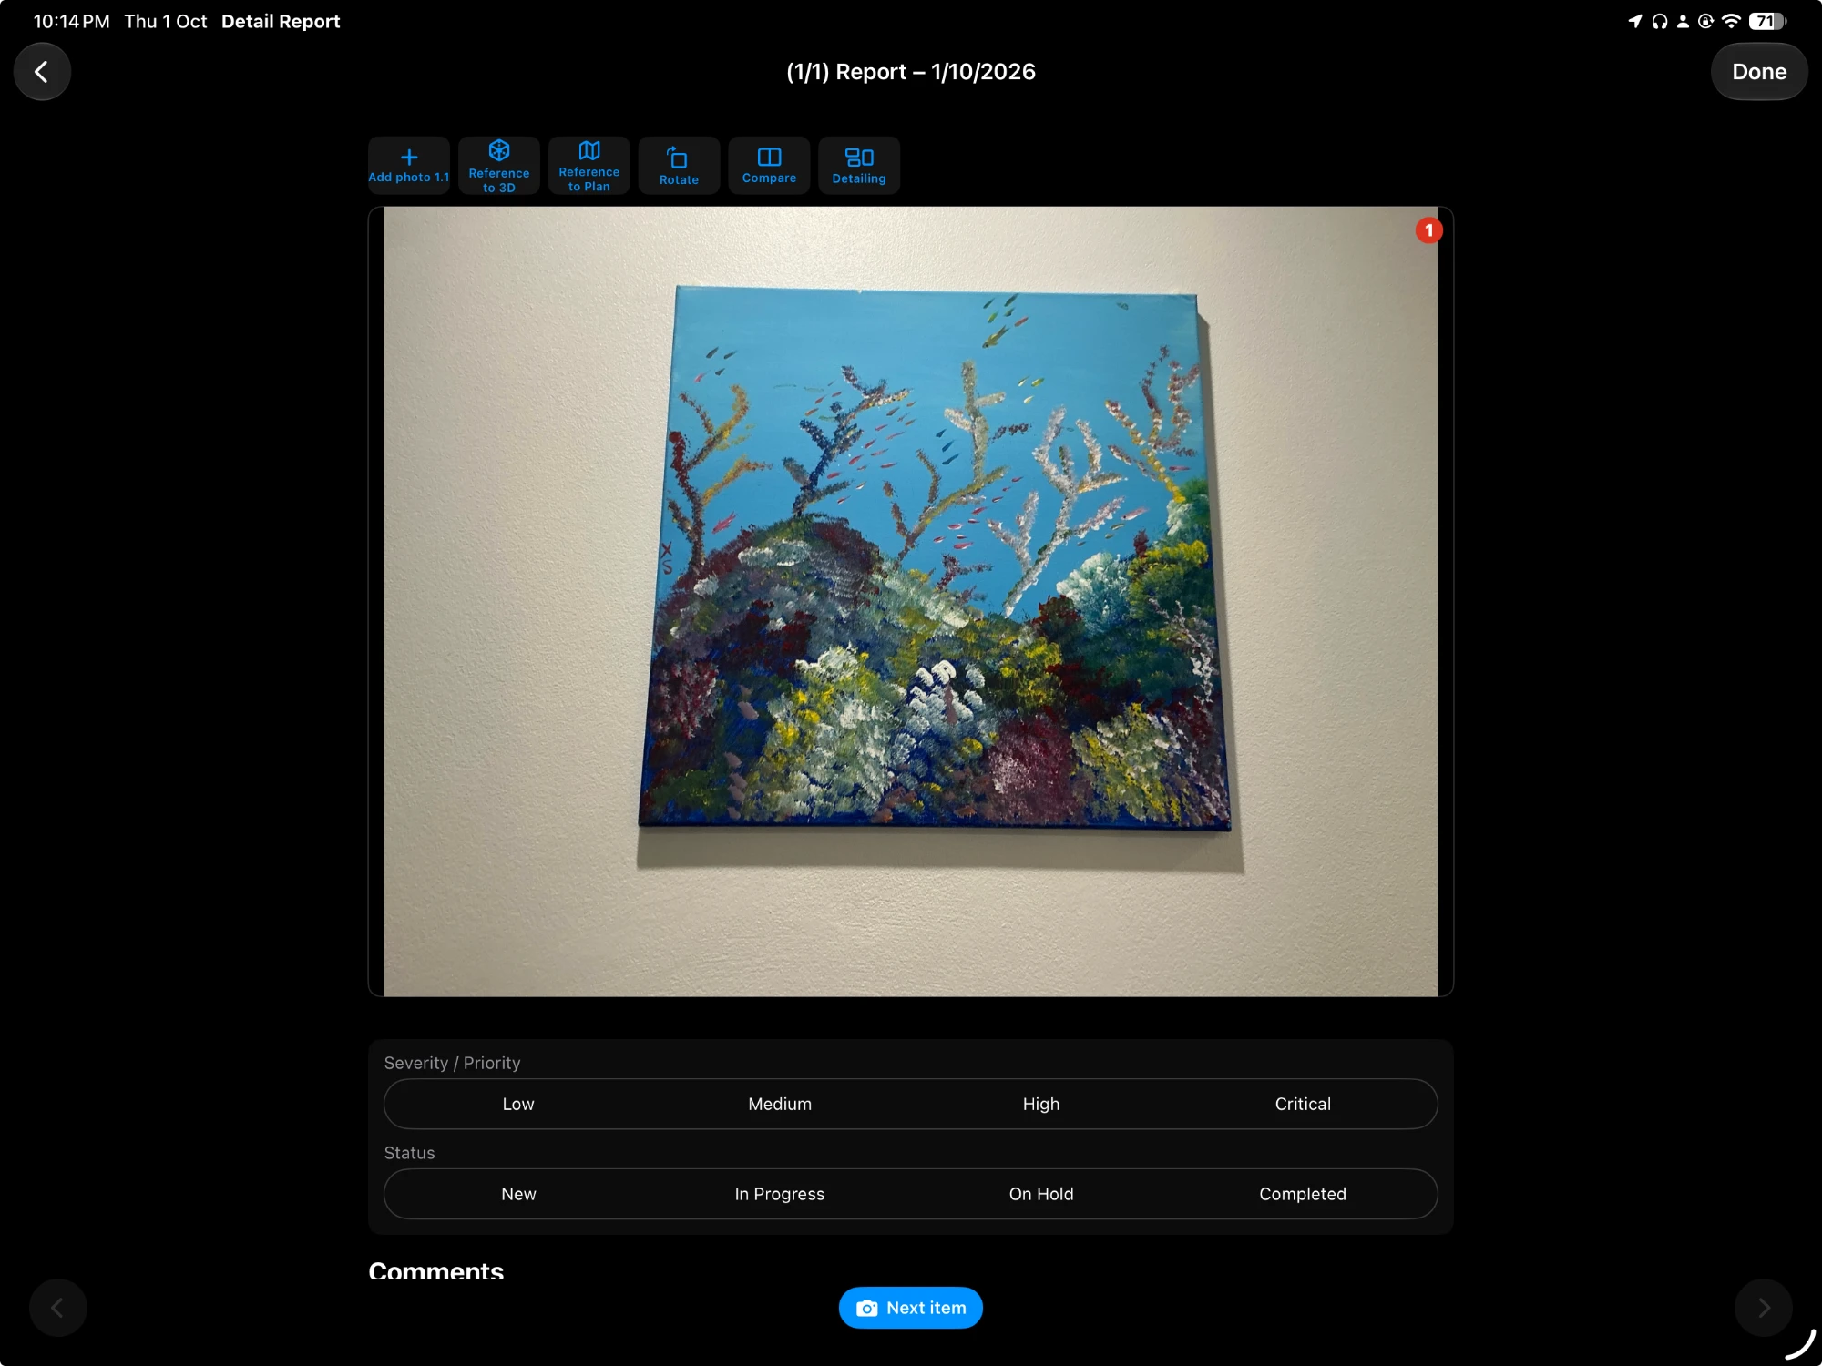1822x1366 pixels.
Task: Tap the Wi-Fi status icon
Action: (1731, 21)
